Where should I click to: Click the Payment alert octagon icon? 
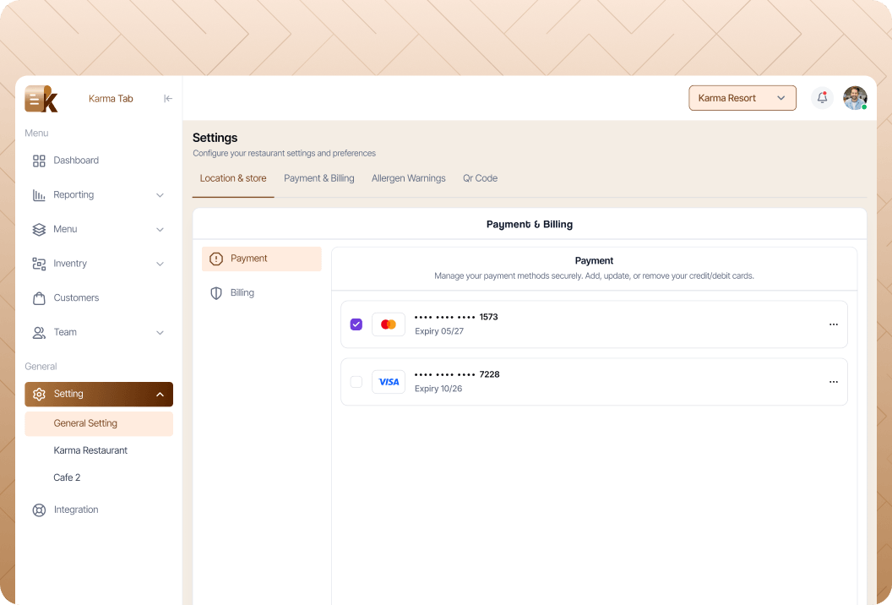coord(216,259)
